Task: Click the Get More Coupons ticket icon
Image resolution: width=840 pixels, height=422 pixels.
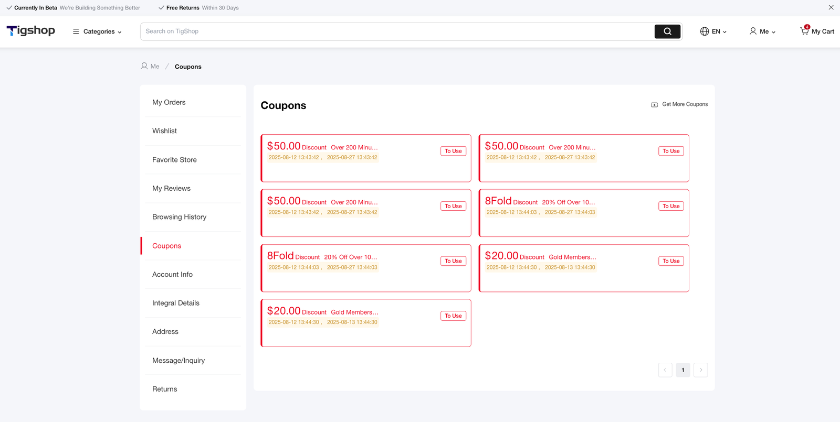Action: point(654,105)
